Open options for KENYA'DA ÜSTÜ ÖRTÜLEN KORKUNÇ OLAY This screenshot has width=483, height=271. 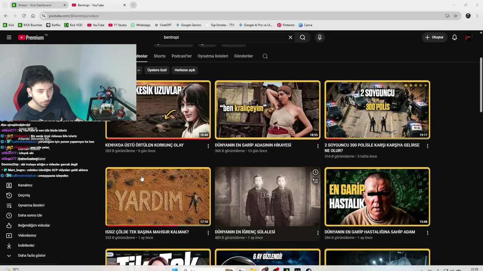208,146
